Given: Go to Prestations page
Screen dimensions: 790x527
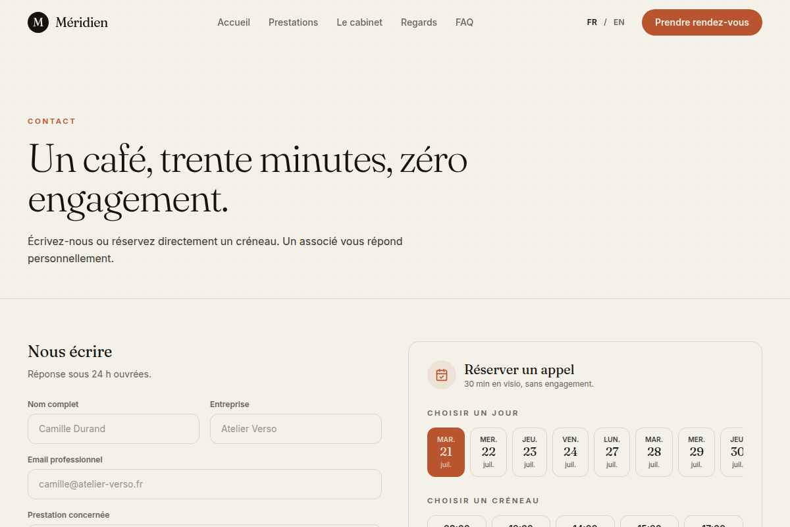Looking at the screenshot, I should pos(293,22).
